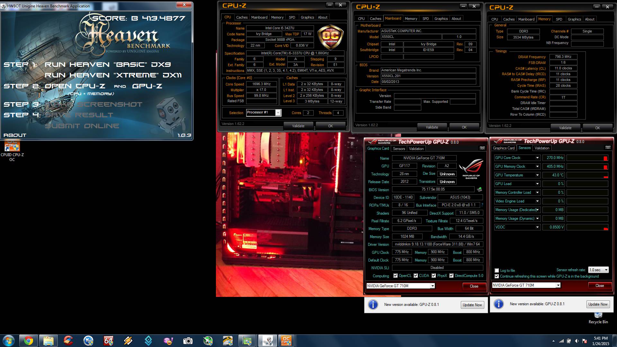
Task: Open GPU Load sensor dropdown
Action: tap(537, 184)
